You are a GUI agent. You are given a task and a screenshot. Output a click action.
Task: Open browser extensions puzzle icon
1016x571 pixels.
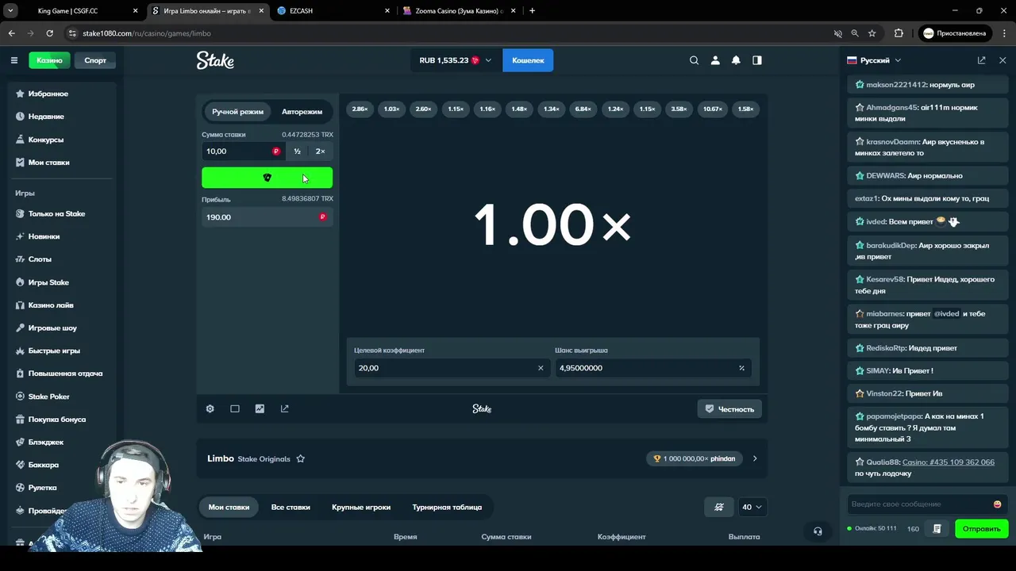pos(899,33)
